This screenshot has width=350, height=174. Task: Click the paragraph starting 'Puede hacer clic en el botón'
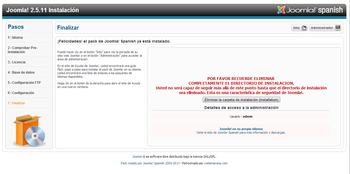[x=100, y=56]
